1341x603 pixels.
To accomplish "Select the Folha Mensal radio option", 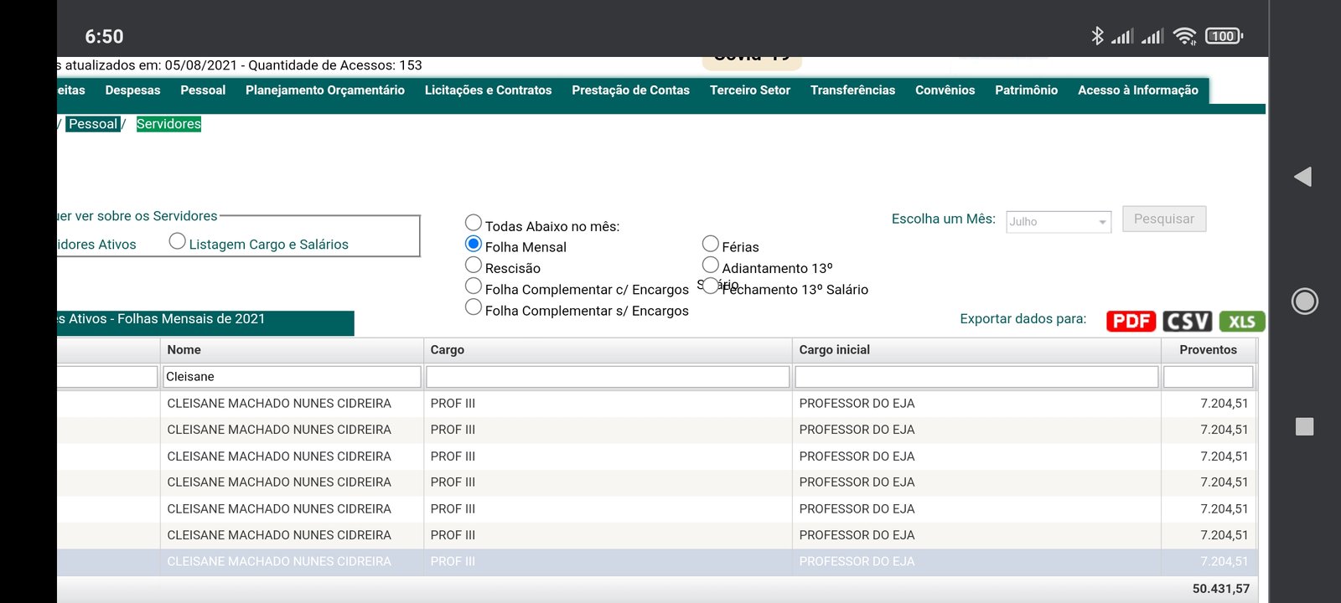I will [474, 245].
